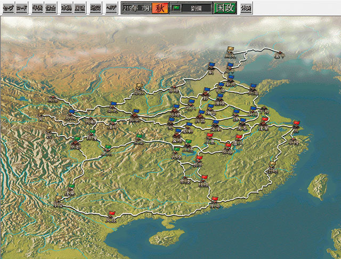
Task: Click the セーブ (Save) toolbar button
Action: click(x=7, y=8)
